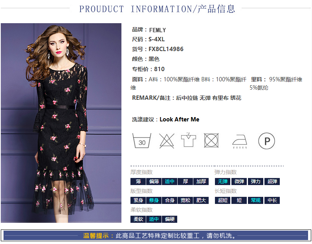Click the do-not-bleach triangle icon
Viewport: 312px width, 244px height.
(167, 141)
